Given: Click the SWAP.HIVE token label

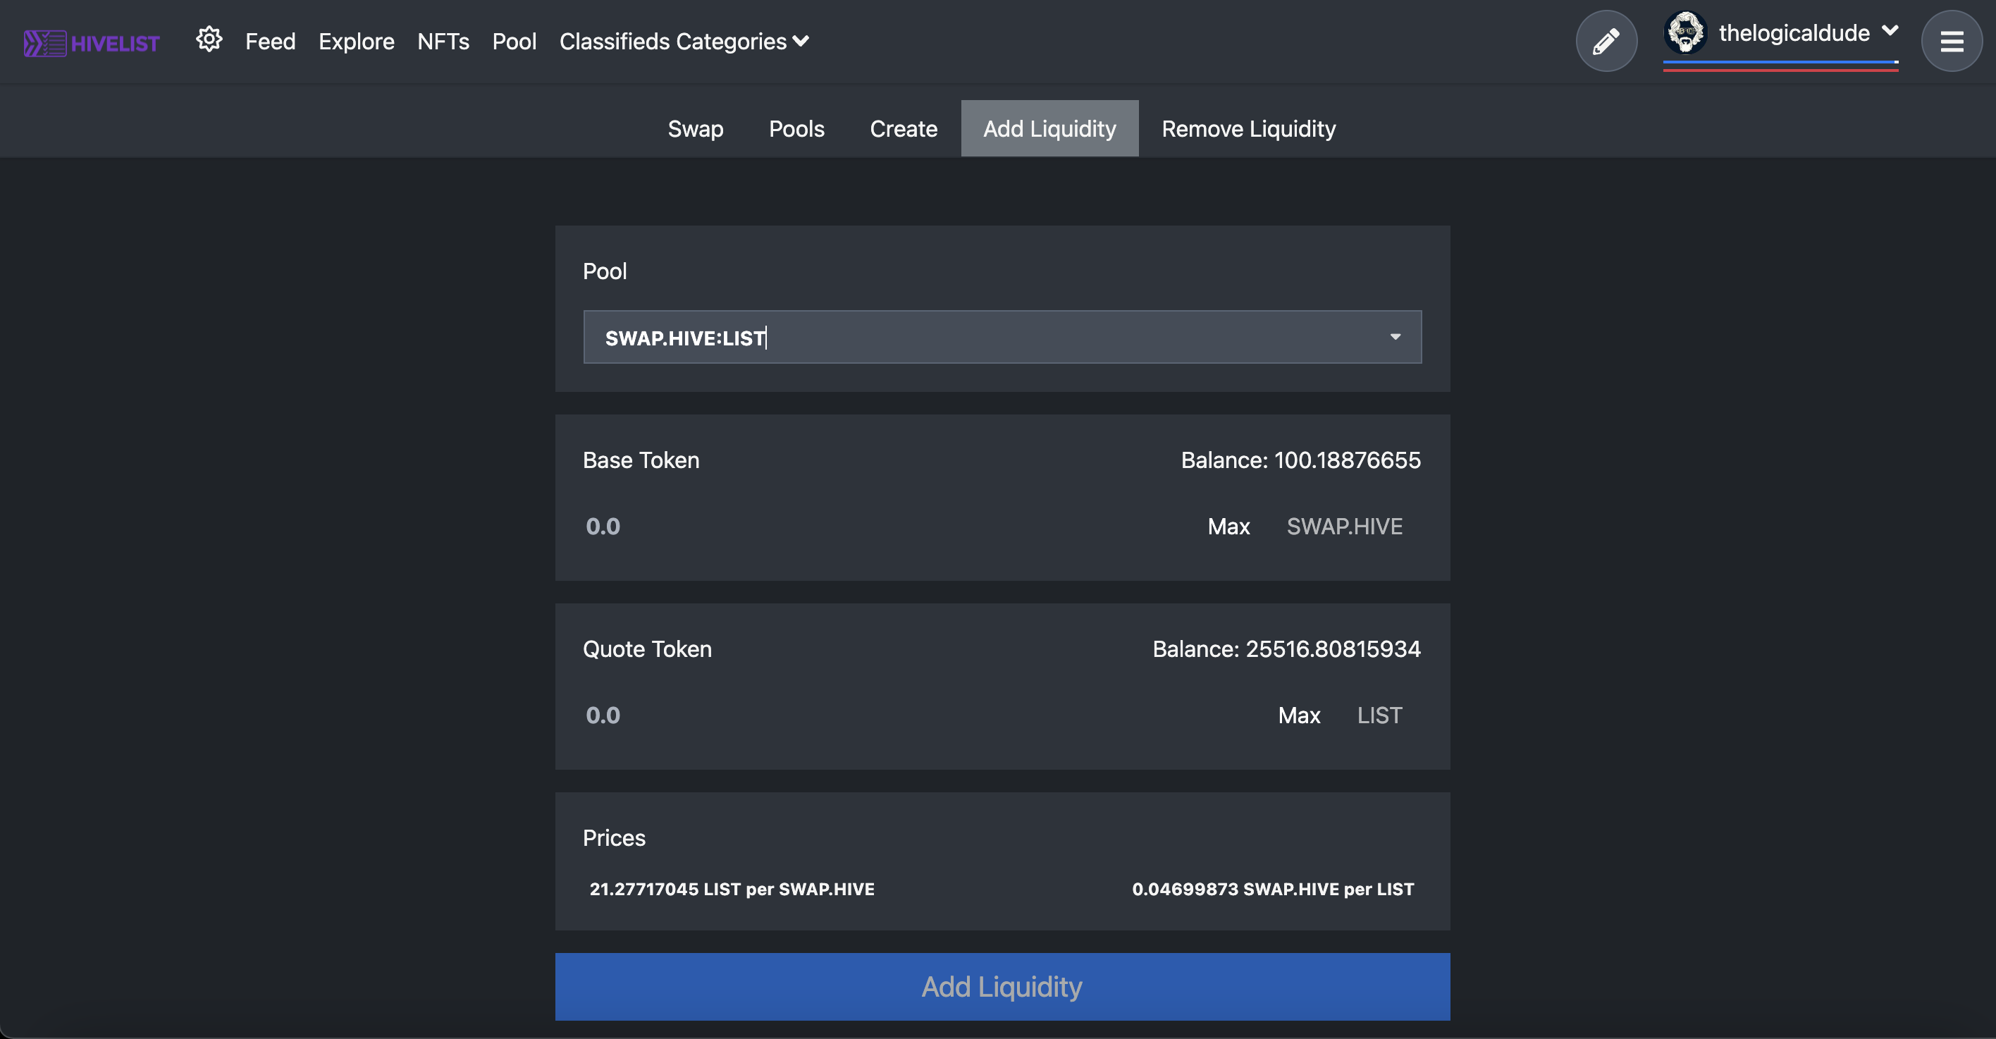Looking at the screenshot, I should coord(1344,527).
